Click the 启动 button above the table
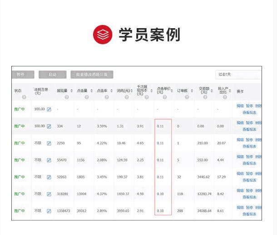277x235 pixels. [x=53, y=75]
